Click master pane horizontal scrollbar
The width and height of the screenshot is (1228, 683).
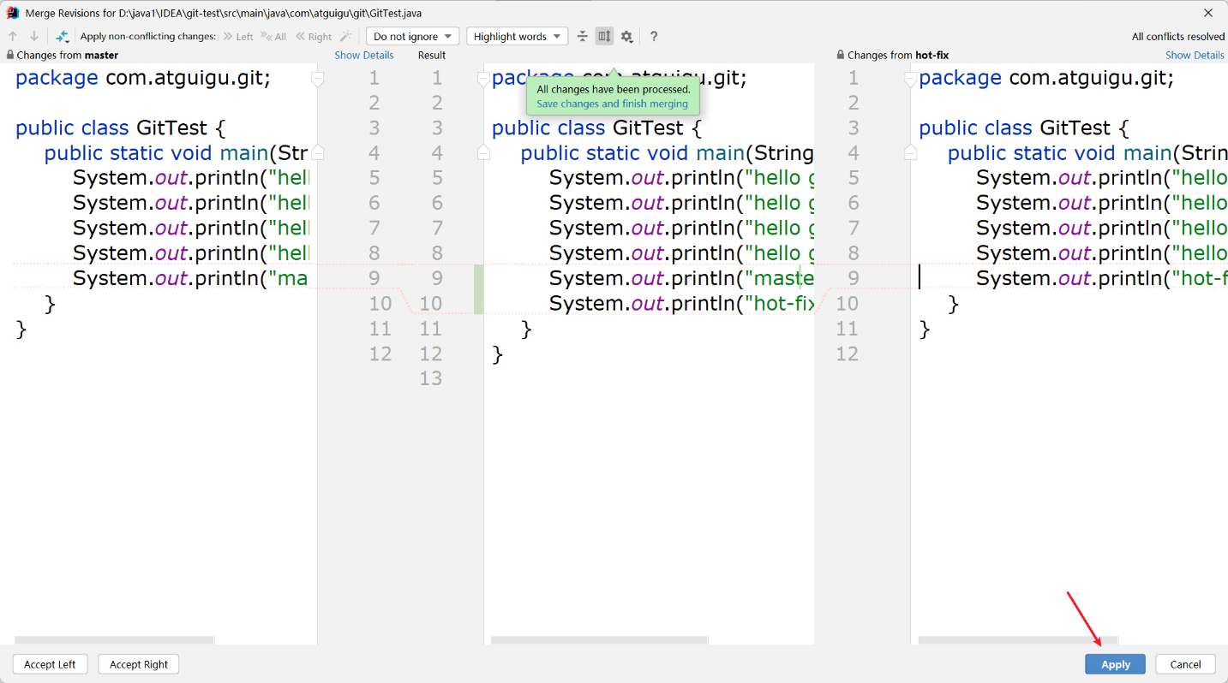(x=114, y=640)
